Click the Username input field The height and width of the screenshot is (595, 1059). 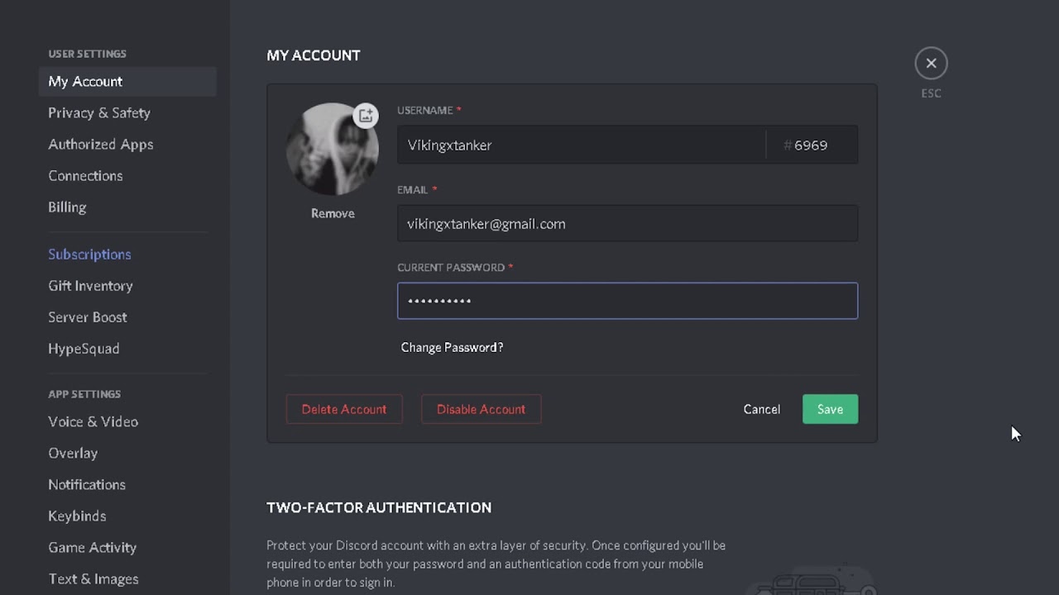tap(582, 145)
